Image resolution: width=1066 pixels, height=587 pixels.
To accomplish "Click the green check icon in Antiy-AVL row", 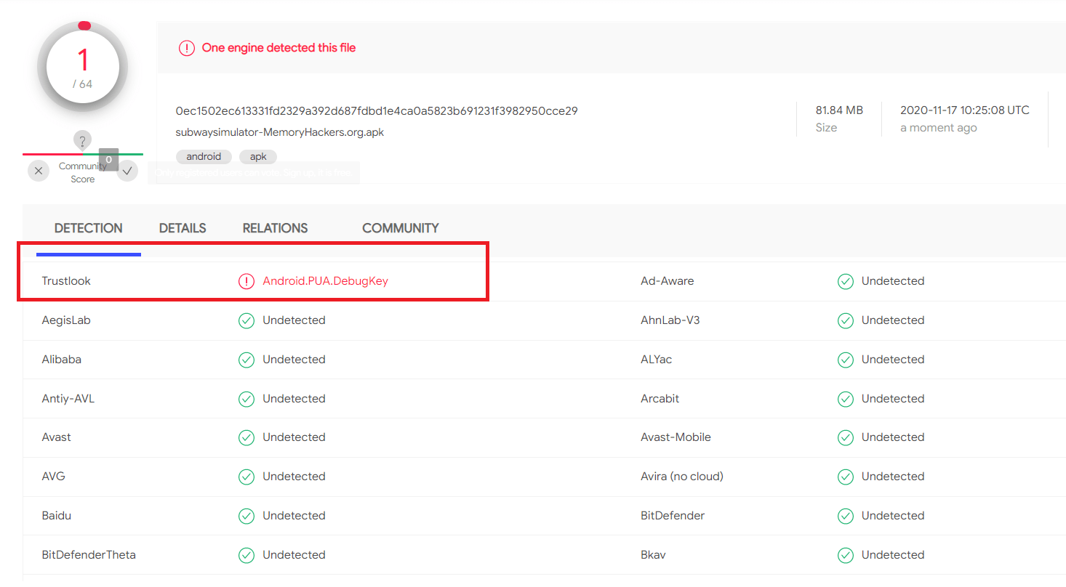I will point(247,399).
